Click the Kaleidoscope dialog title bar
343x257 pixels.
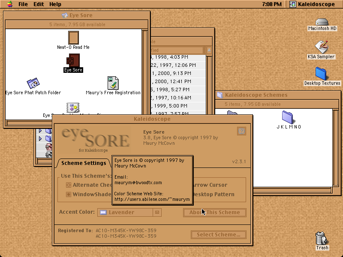tap(152, 119)
